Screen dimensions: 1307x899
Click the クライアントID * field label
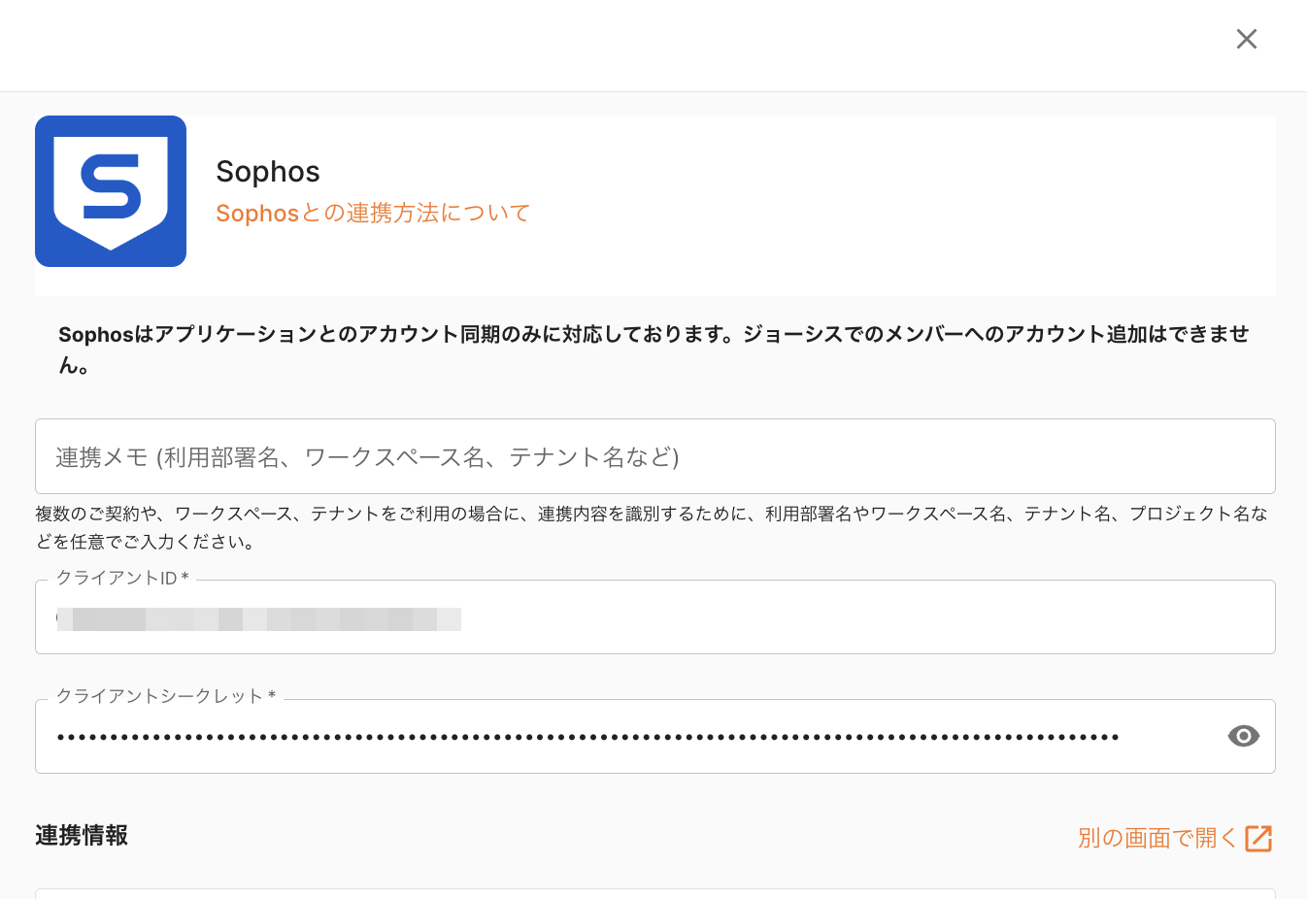click(122, 579)
